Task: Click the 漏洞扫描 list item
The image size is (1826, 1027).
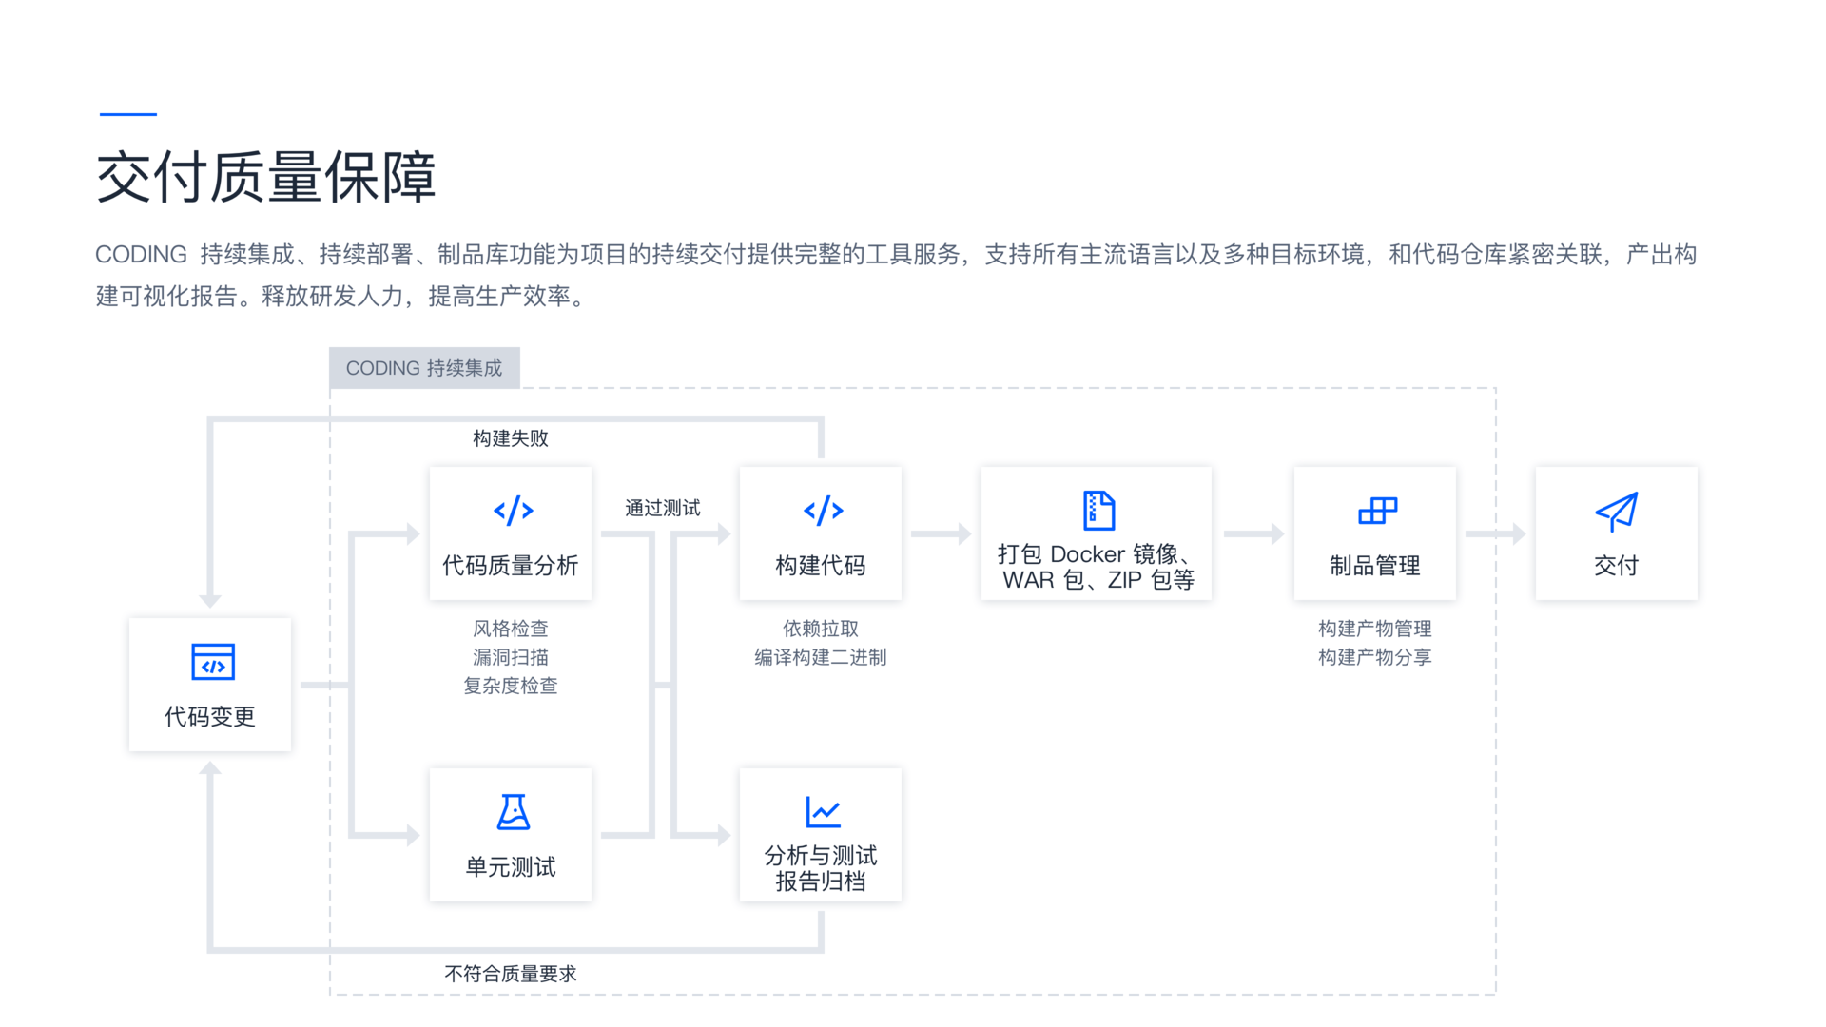Action: pos(510,657)
